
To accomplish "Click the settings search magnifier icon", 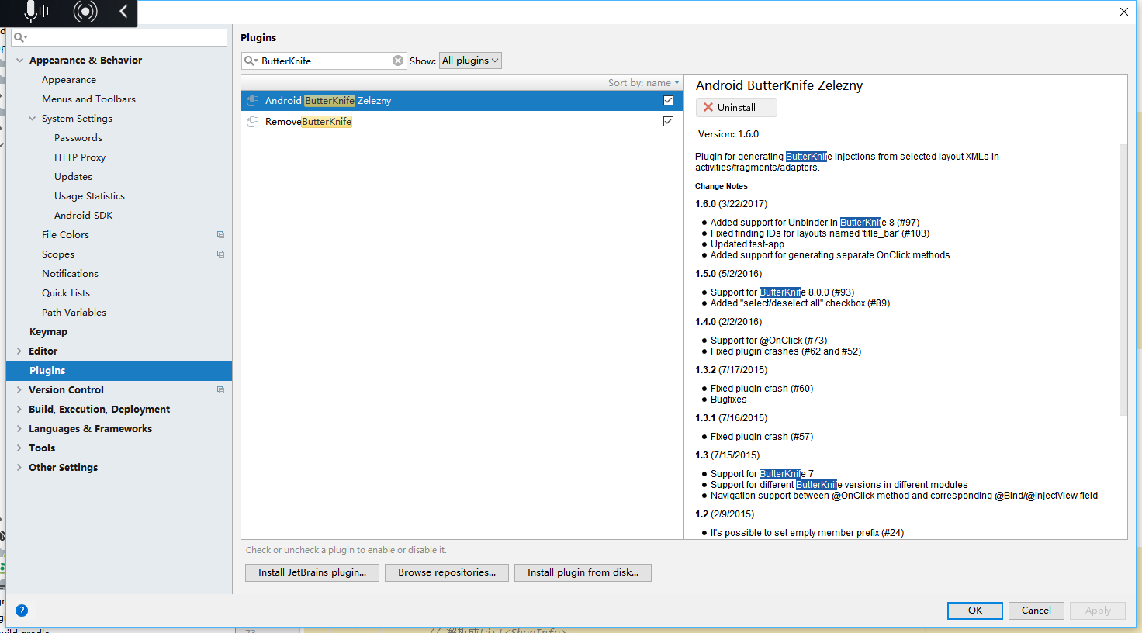I will [20, 37].
